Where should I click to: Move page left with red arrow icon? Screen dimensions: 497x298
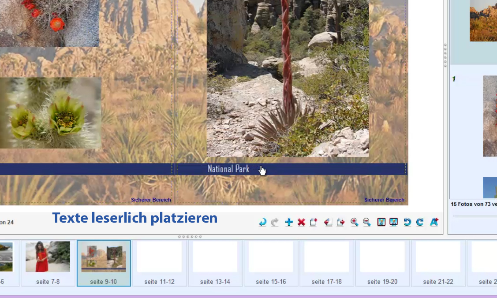(x=328, y=222)
